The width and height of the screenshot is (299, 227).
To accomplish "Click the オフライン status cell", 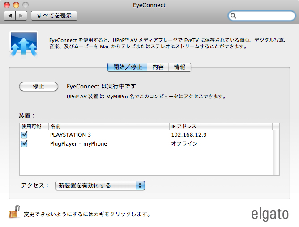I will coord(184,143).
